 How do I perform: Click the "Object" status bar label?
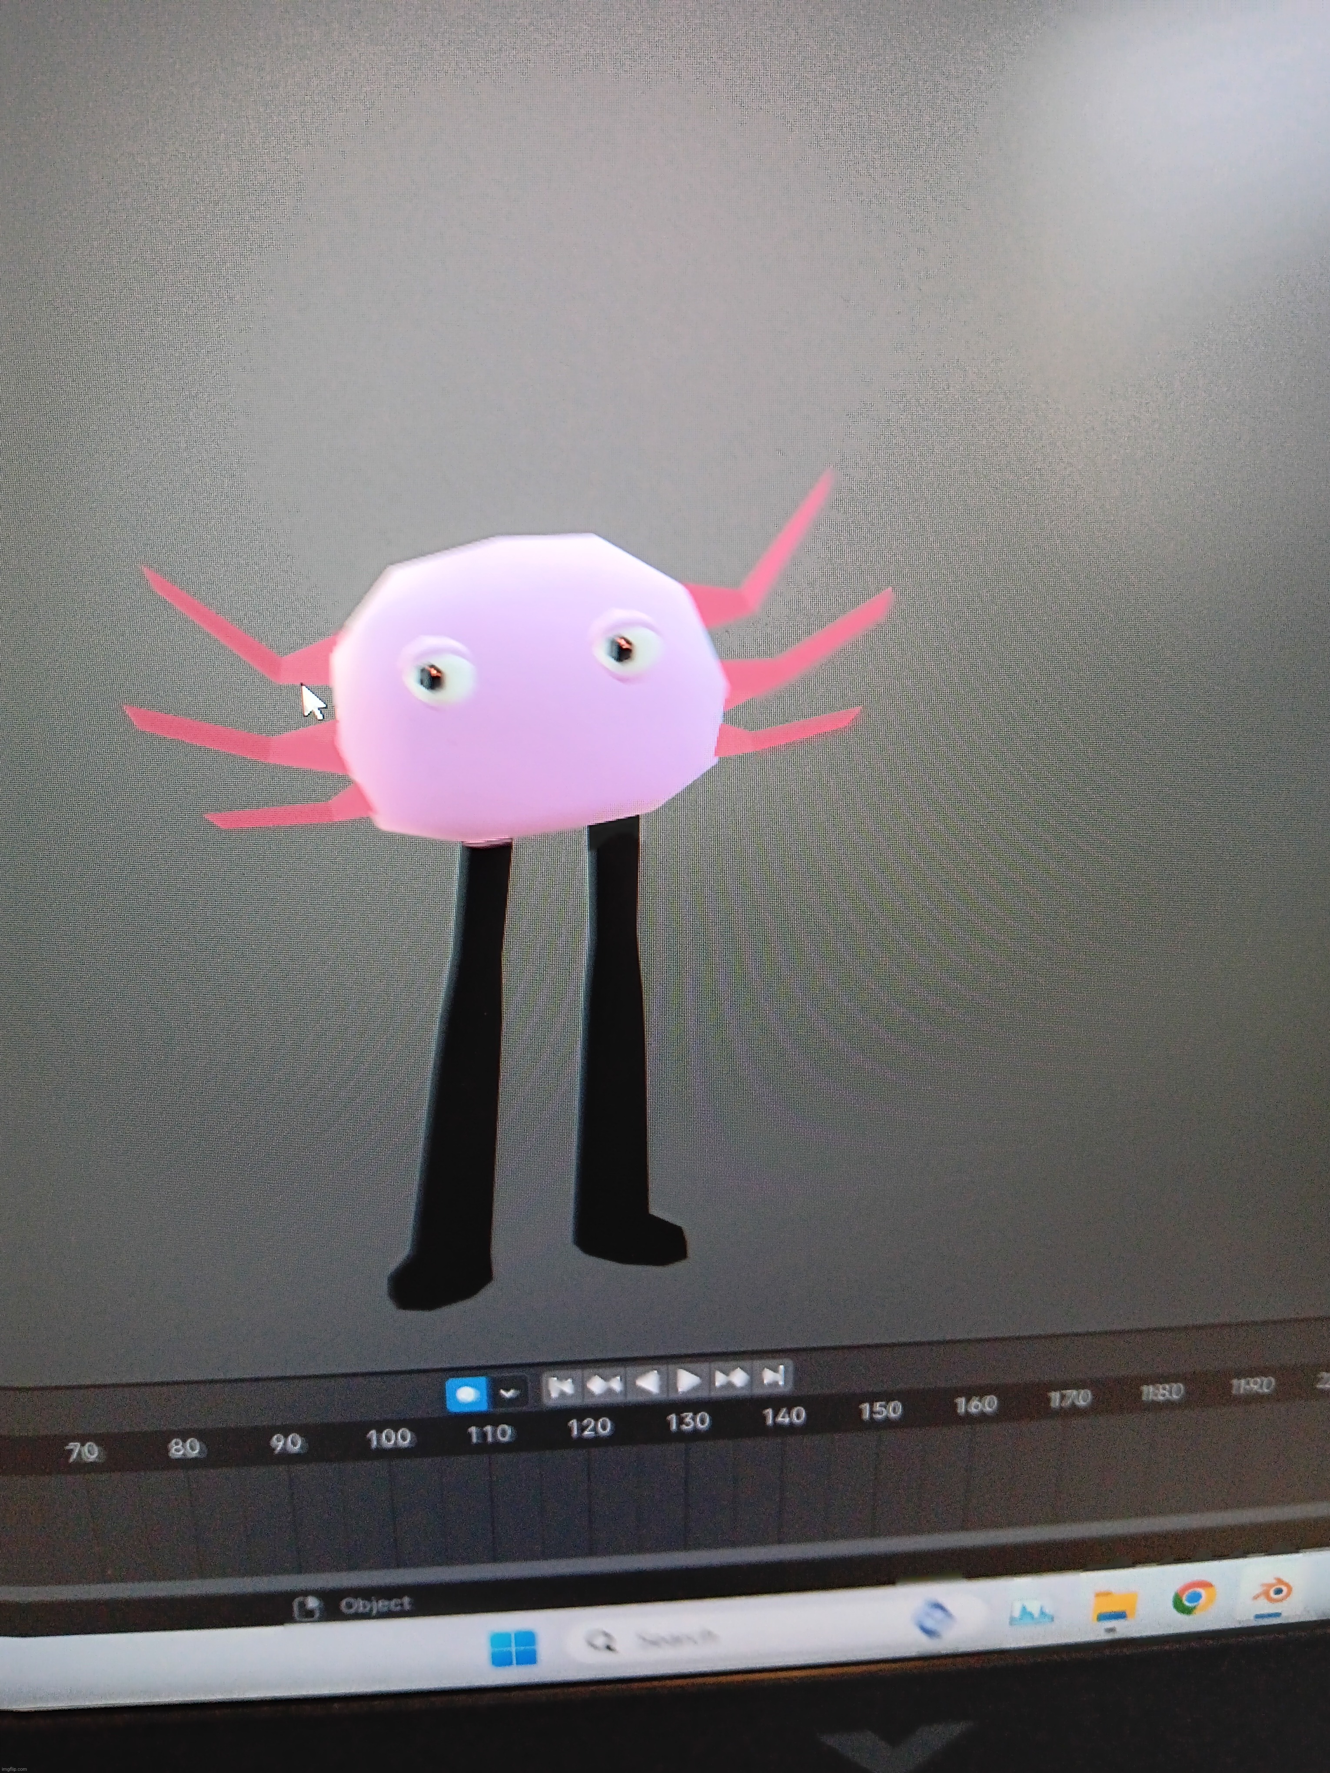(375, 1605)
